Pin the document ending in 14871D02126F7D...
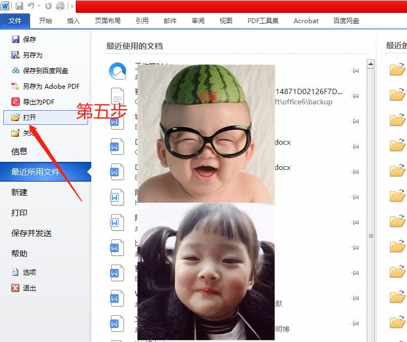This screenshot has height=342, width=407. 355,96
